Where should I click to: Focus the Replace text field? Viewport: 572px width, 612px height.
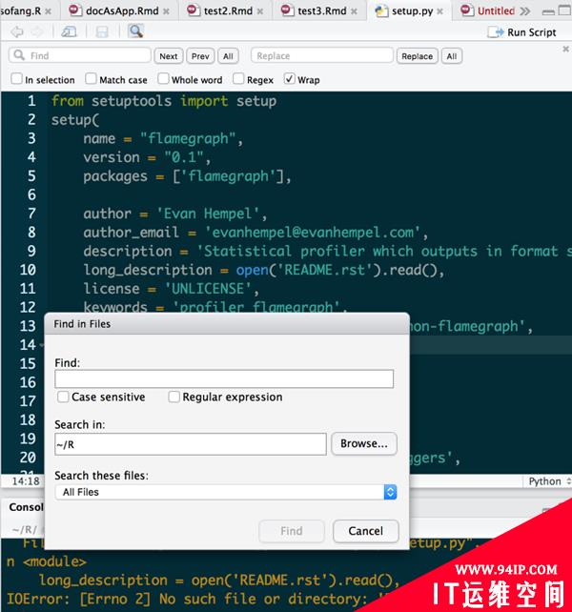(321, 55)
